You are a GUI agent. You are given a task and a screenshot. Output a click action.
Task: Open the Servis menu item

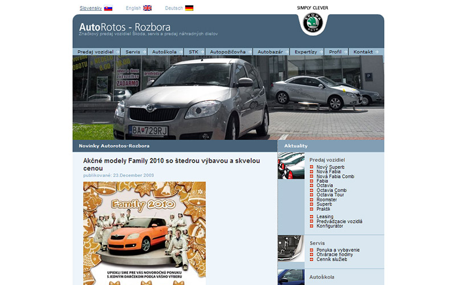tap(134, 52)
